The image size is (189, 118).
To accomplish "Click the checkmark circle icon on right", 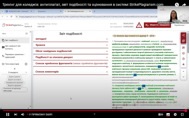I will (183, 53).
